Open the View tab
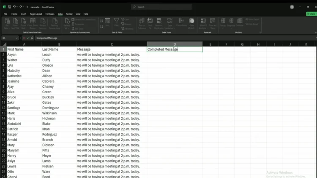This screenshot has height=178, width=317. click(78, 14)
